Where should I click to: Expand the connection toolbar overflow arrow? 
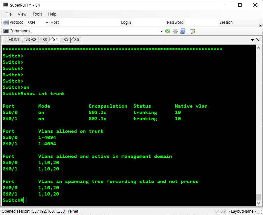[260, 25]
